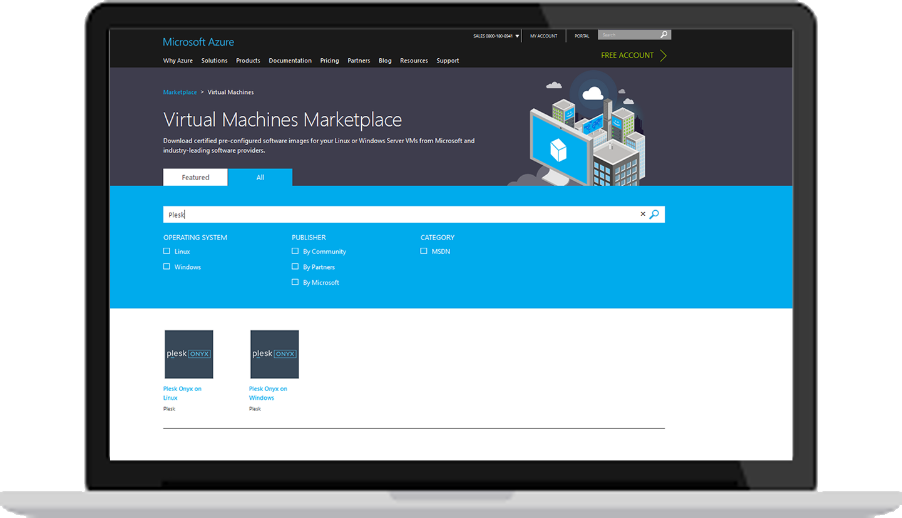Click the search magnifier icon in Plesk search box
This screenshot has width=902, height=518.
[654, 215]
